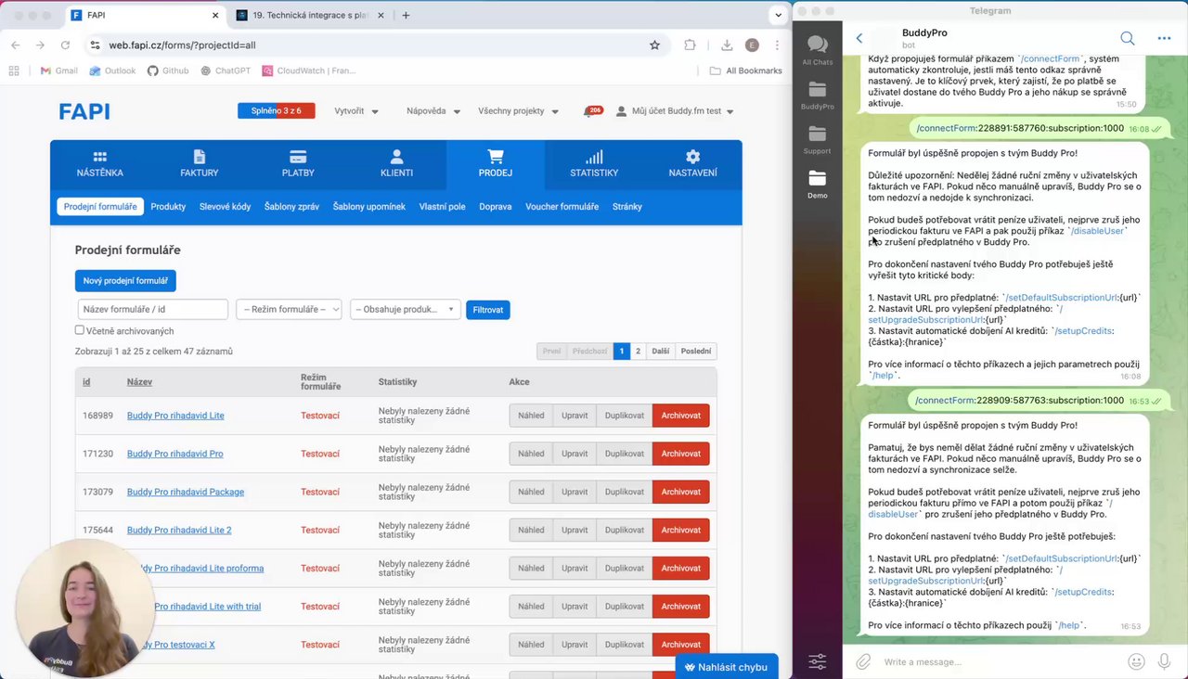Screen dimensions: 1188x679
Task: Open the Gmail bookmark
Action: coord(58,70)
